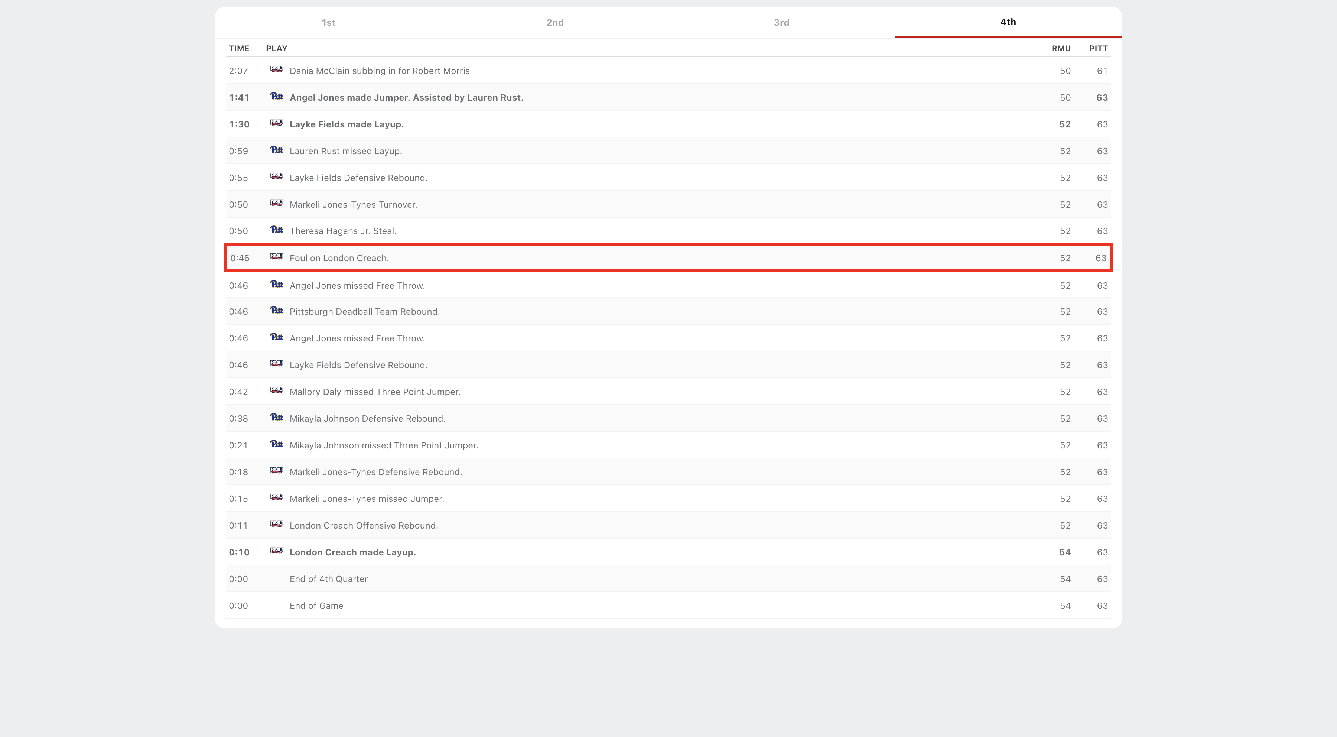This screenshot has width=1337, height=737.
Task: Click the End of Game row
Action: pos(316,606)
